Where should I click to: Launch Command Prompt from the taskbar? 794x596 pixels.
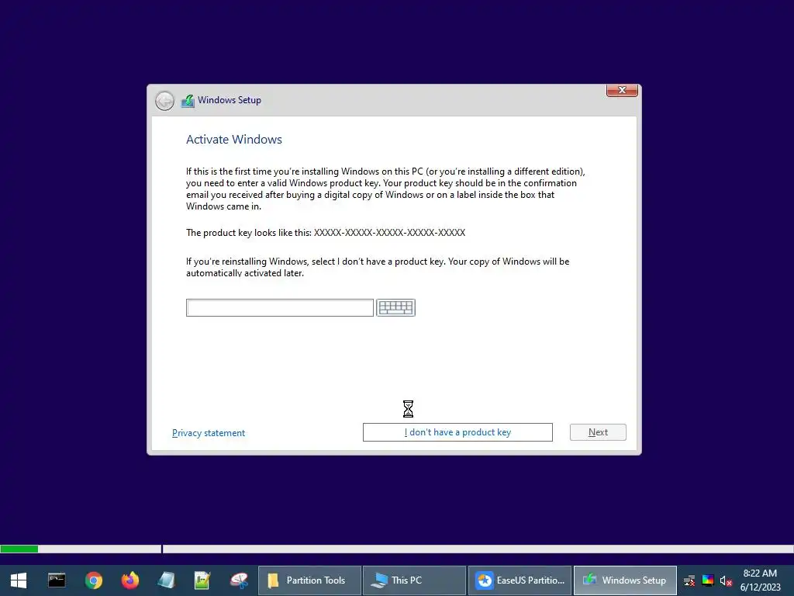[x=57, y=580]
